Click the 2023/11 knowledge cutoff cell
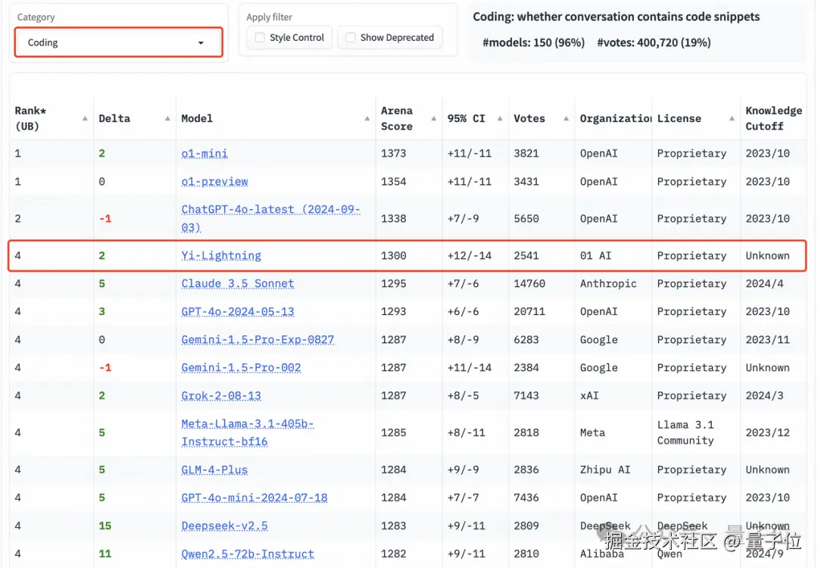 coord(767,340)
